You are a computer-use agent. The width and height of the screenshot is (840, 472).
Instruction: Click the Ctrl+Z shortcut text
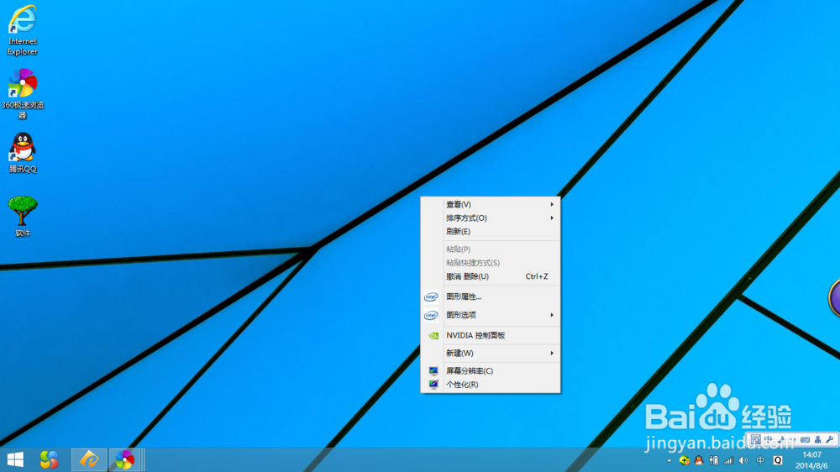coord(536,276)
